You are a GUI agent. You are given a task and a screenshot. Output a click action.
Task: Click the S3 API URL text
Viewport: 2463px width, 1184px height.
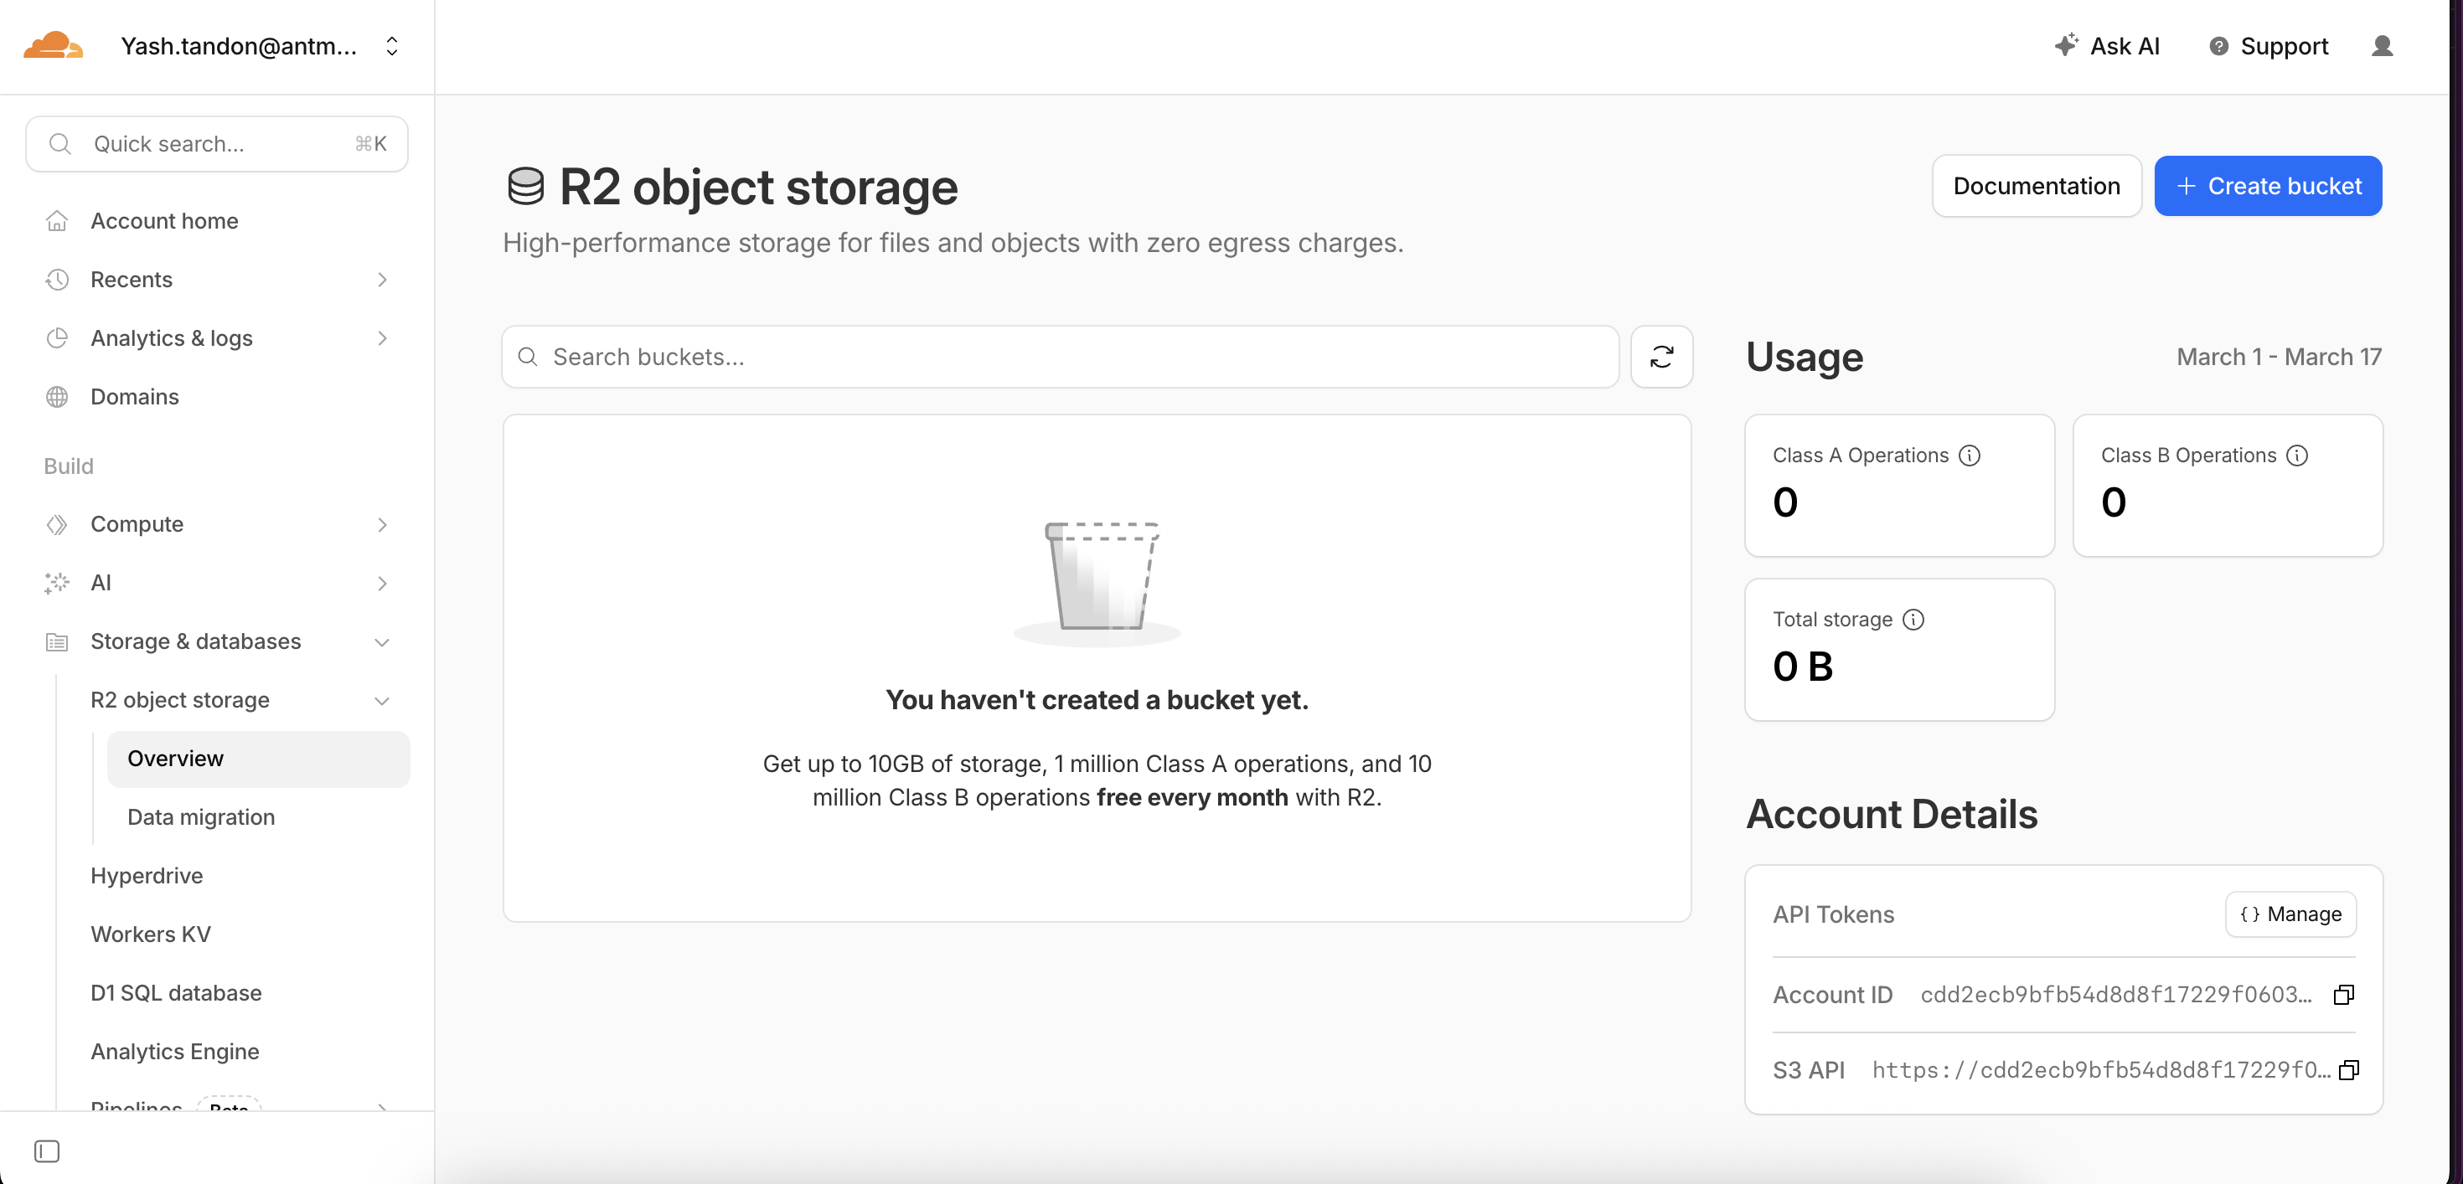coord(2100,1069)
